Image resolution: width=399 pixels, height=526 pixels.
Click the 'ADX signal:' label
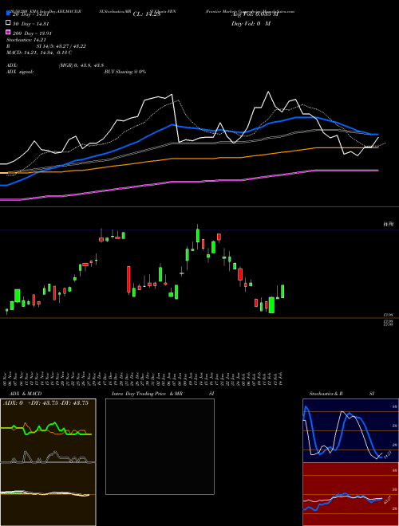tap(20, 72)
